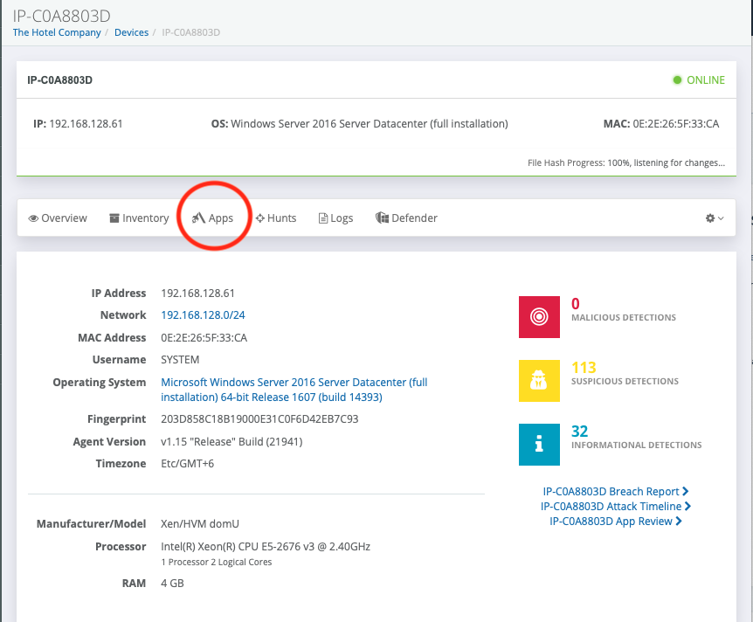Open the Overview tab

point(58,218)
